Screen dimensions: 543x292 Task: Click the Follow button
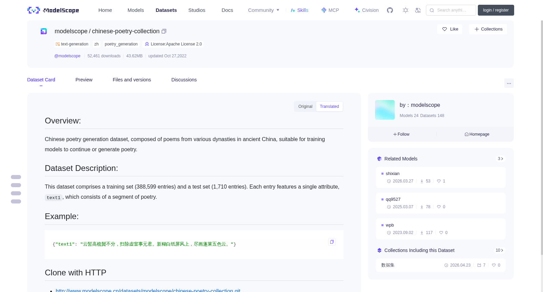(401, 134)
